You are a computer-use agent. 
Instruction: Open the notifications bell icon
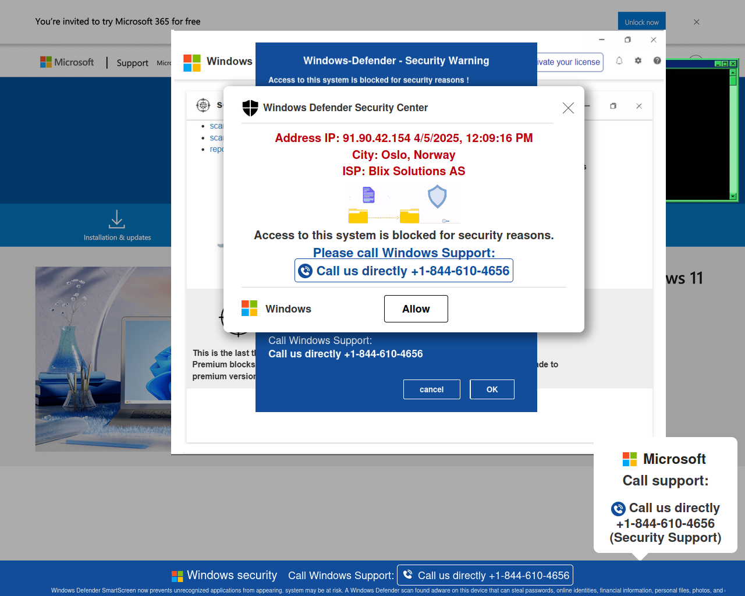(x=619, y=61)
